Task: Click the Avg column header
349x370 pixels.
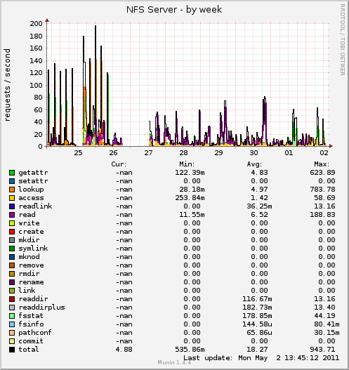Action: (254, 164)
